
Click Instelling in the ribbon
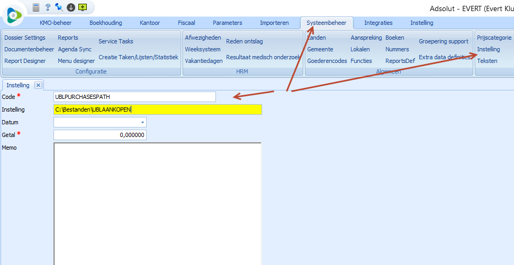pos(488,49)
